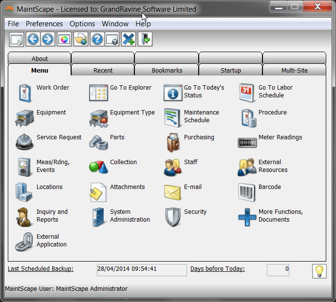Click the blue question mark help button
The height and width of the screenshot is (302, 336).
point(97,39)
